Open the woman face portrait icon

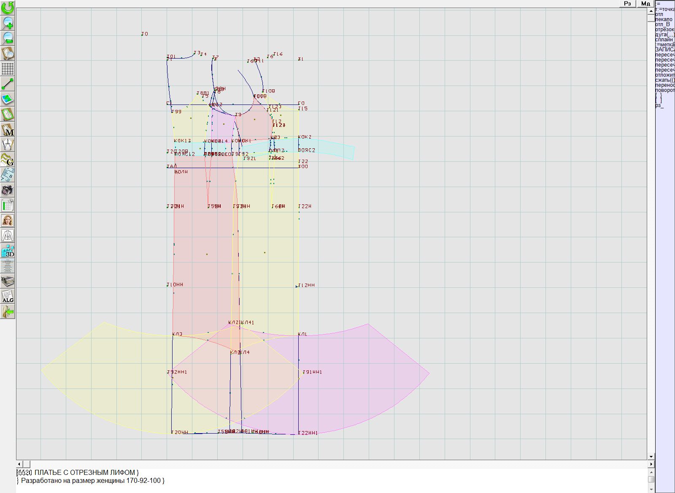pos(8,220)
